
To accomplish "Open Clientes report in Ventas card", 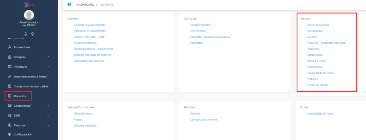I will (x=312, y=37).
